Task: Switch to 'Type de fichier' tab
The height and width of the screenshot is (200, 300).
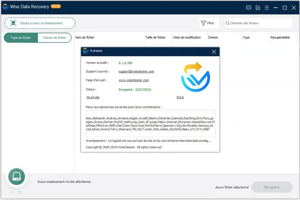Action: tap(21, 38)
